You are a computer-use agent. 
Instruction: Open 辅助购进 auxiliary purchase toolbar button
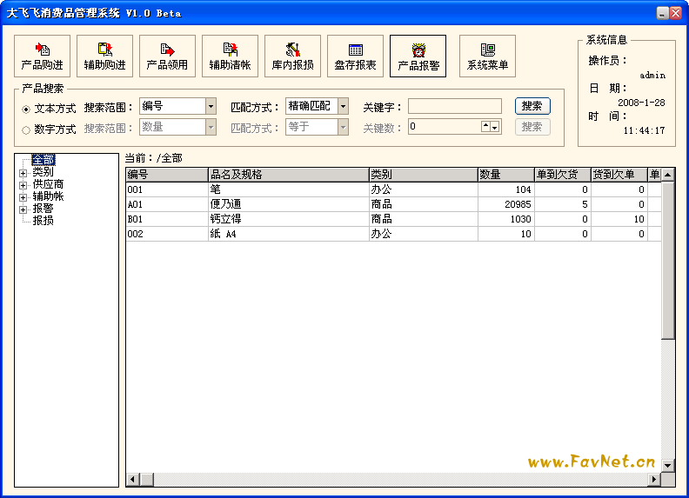click(x=104, y=56)
